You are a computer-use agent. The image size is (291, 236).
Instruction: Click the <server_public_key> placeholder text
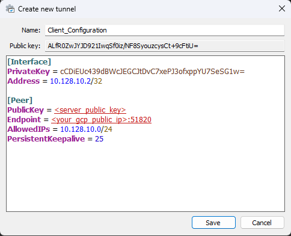click(90, 110)
